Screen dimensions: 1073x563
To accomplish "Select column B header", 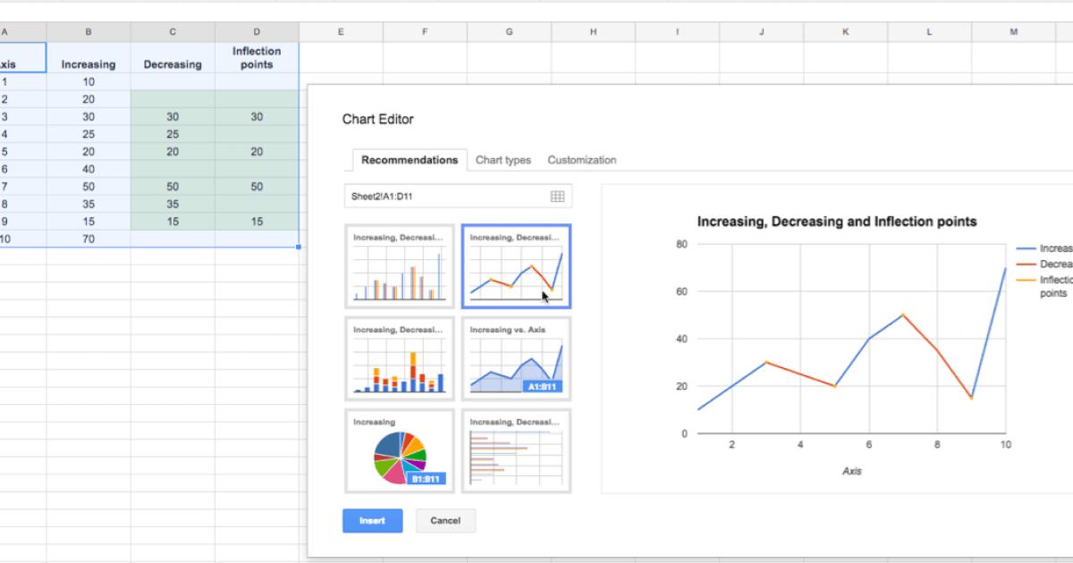I will point(89,32).
